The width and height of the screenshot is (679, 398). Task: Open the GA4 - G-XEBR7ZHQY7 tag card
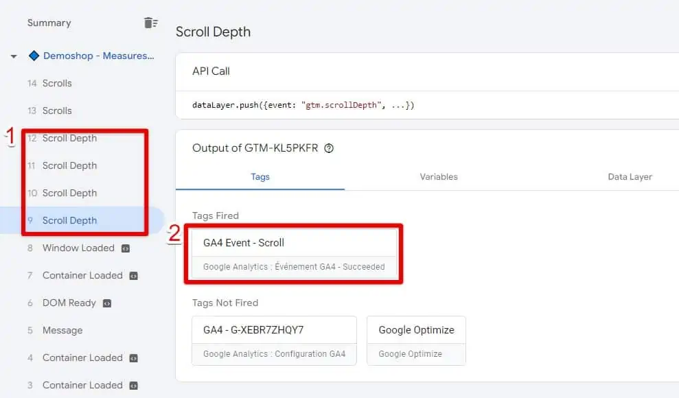point(274,340)
